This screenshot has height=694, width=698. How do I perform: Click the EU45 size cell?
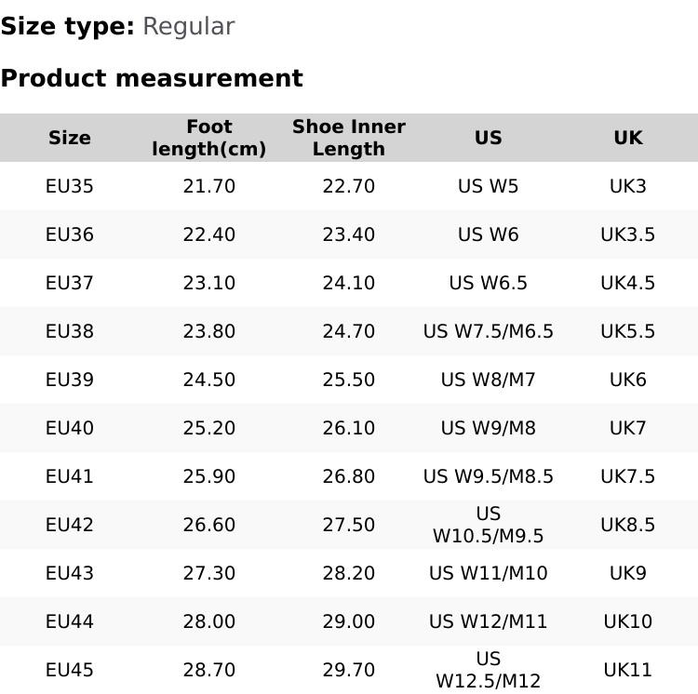[70, 670]
